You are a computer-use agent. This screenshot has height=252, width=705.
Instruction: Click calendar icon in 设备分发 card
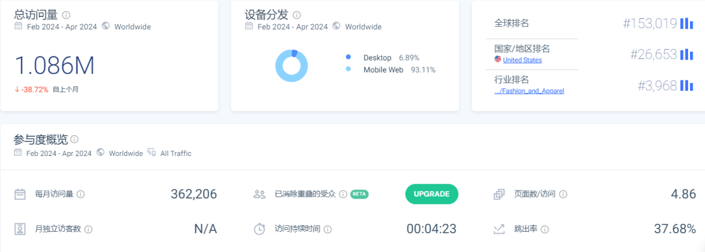pos(249,26)
